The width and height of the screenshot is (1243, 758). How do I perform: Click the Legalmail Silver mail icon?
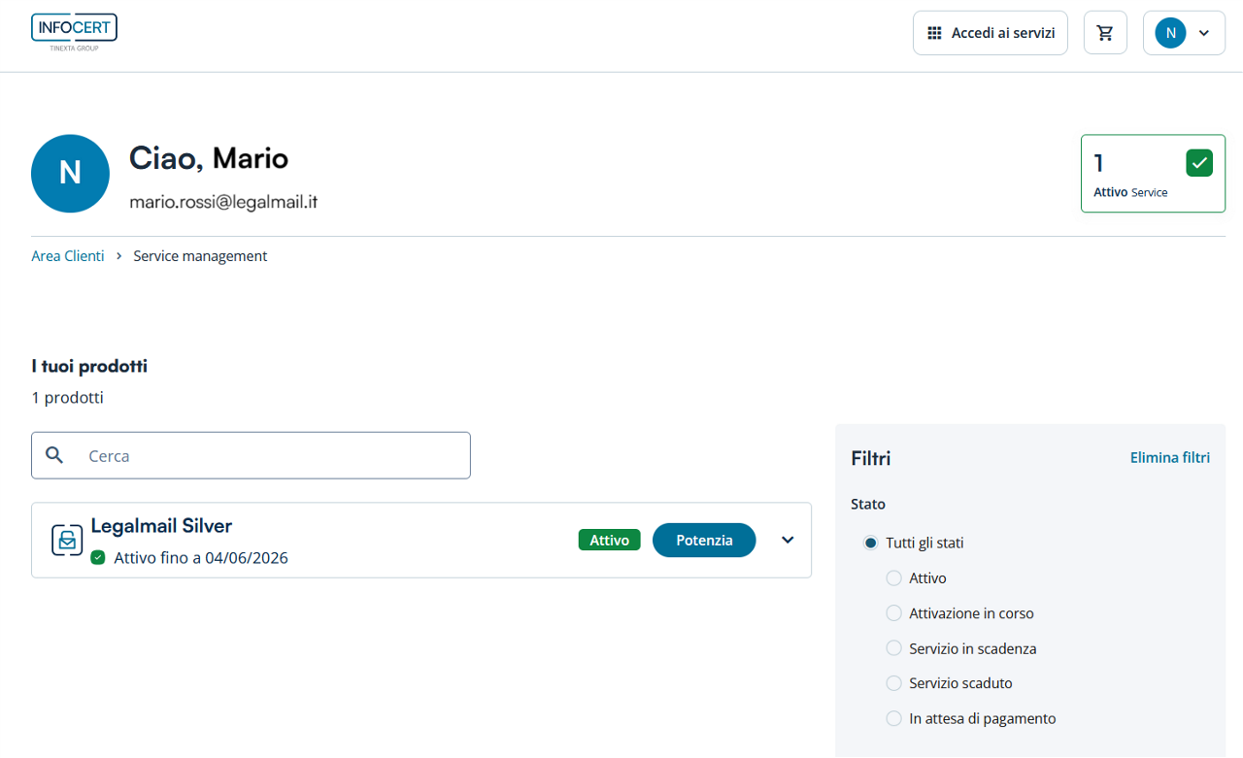pos(67,540)
